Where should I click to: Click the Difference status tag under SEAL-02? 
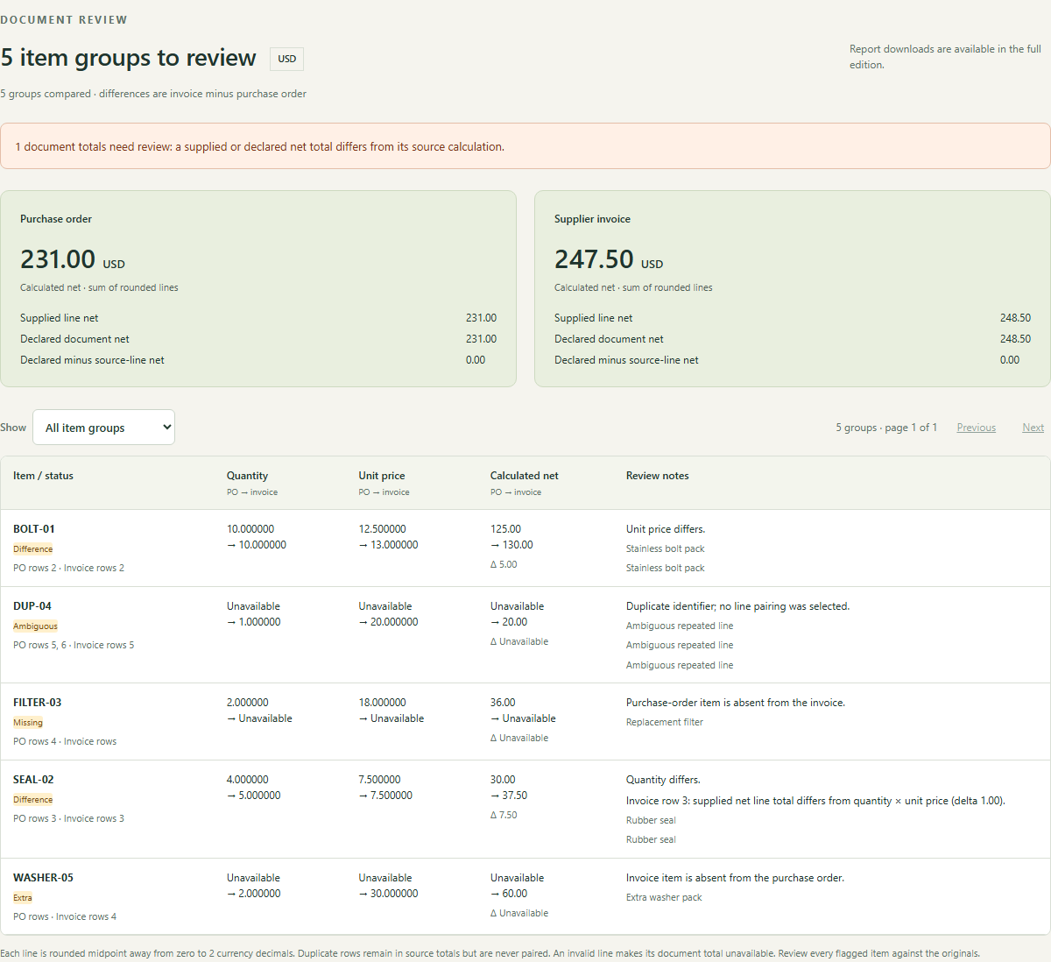tap(33, 800)
